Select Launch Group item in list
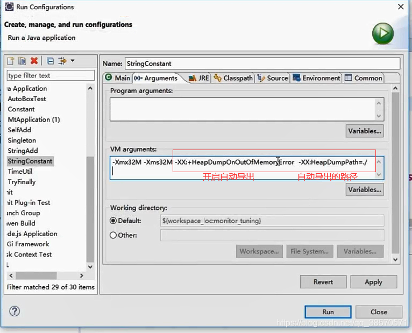This screenshot has width=412, height=333. (x=23, y=213)
